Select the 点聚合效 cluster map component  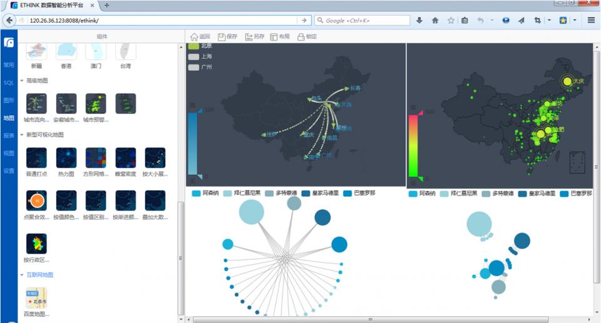point(36,201)
